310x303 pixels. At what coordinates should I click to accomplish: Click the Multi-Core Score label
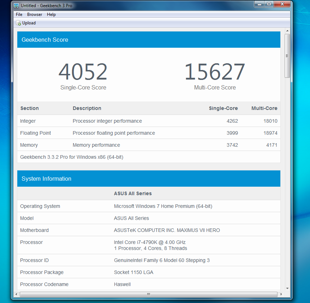(215, 88)
